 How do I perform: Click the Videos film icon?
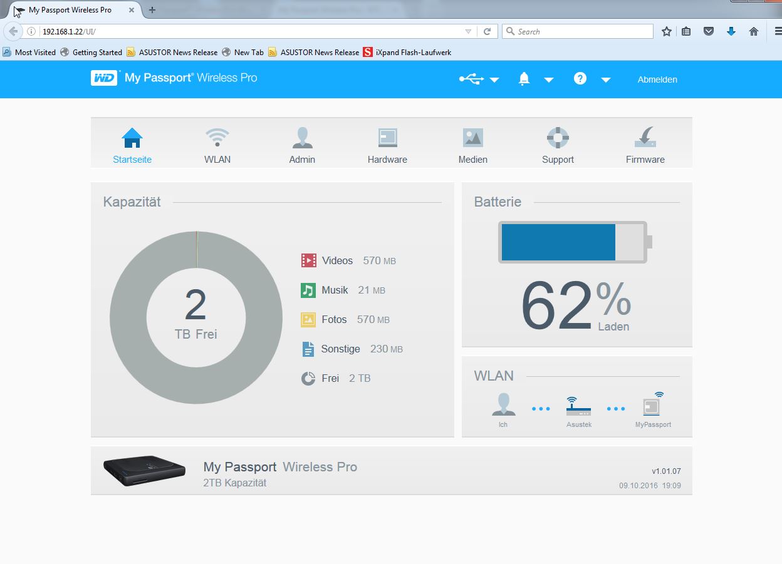coord(308,260)
